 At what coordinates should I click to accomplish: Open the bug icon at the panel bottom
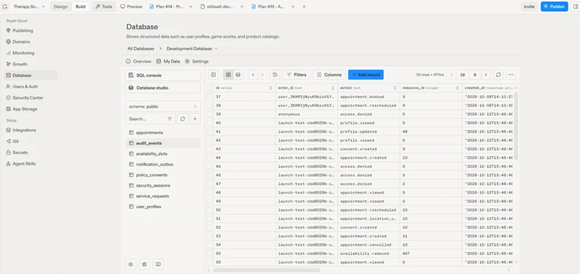144,264
